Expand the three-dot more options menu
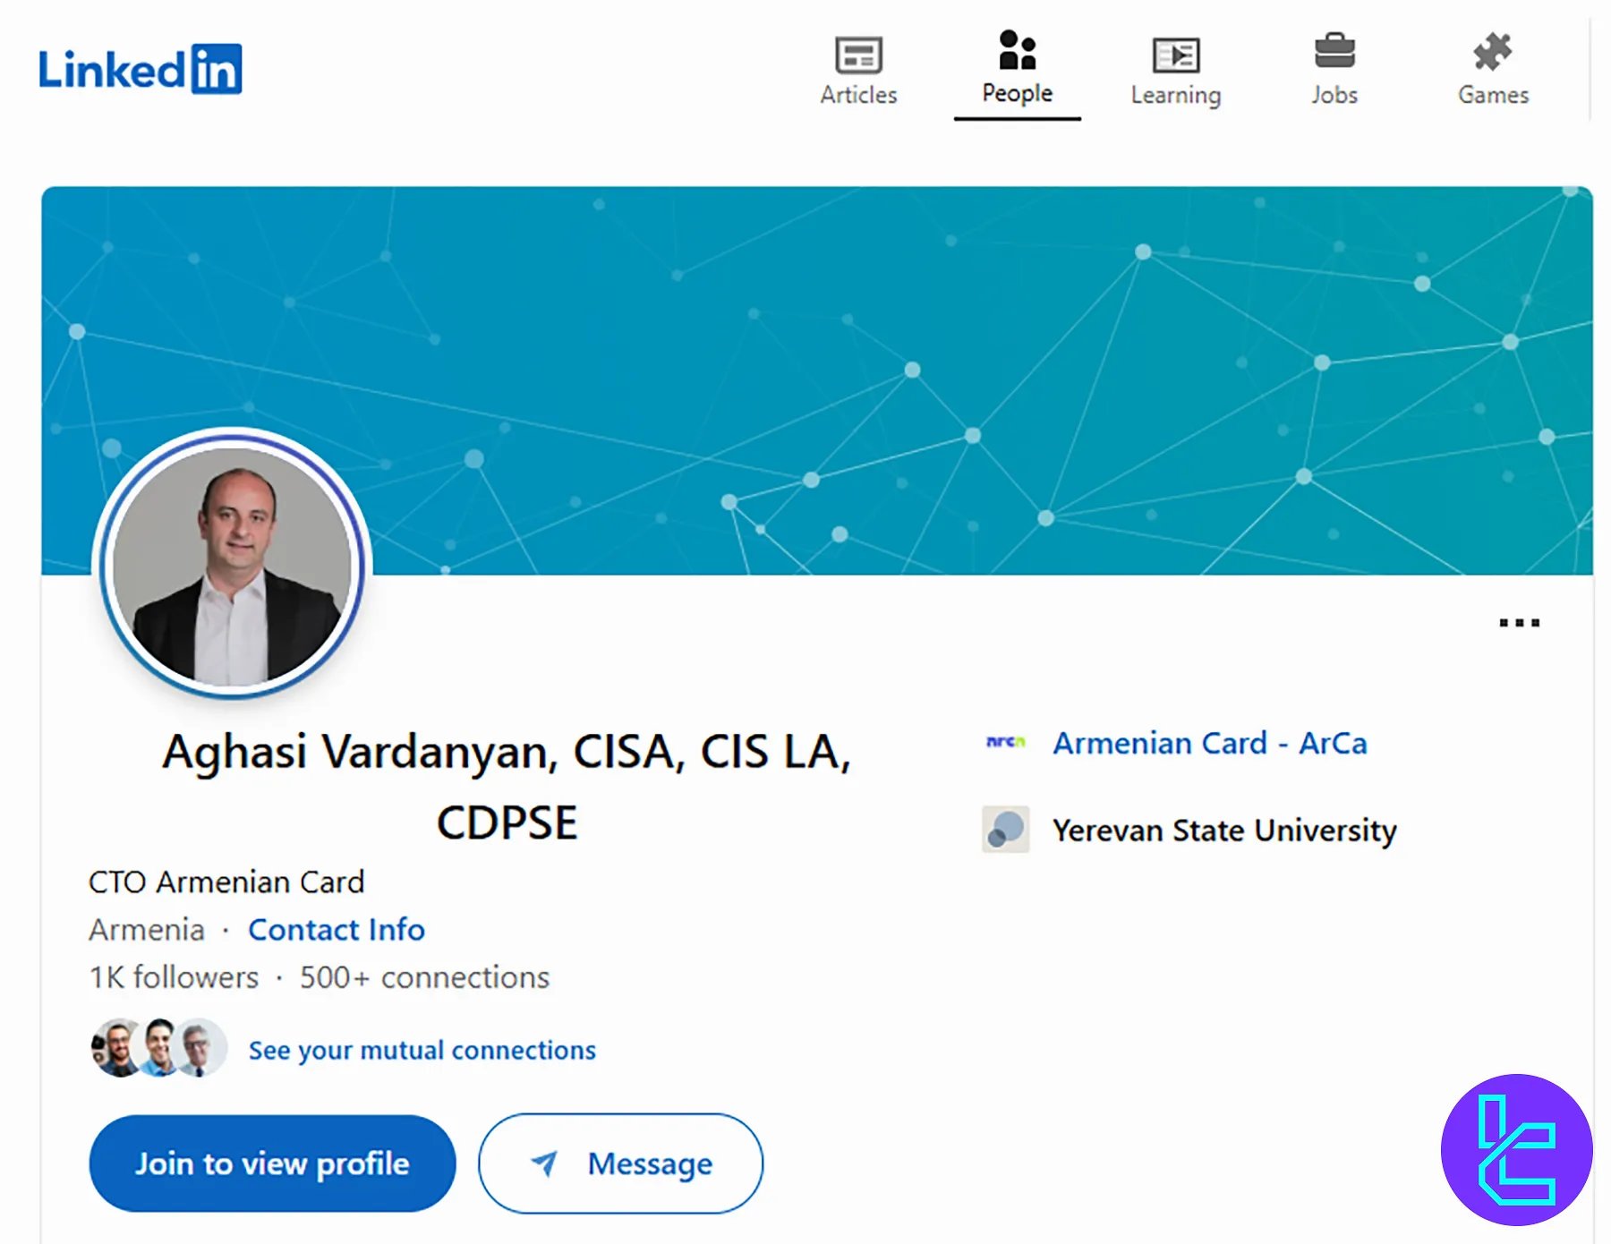 (x=1519, y=623)
